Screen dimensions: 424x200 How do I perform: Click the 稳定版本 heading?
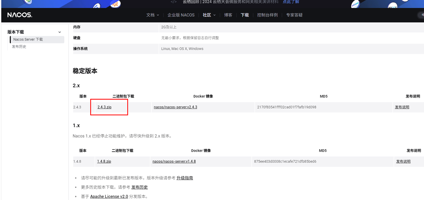pos(85,71)
